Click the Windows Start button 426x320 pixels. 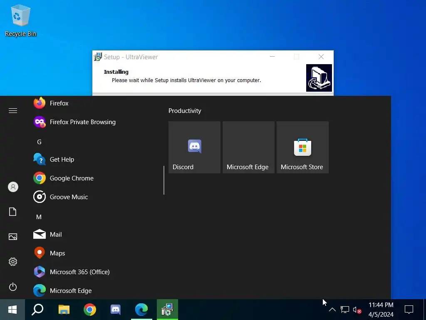(12, 310)
